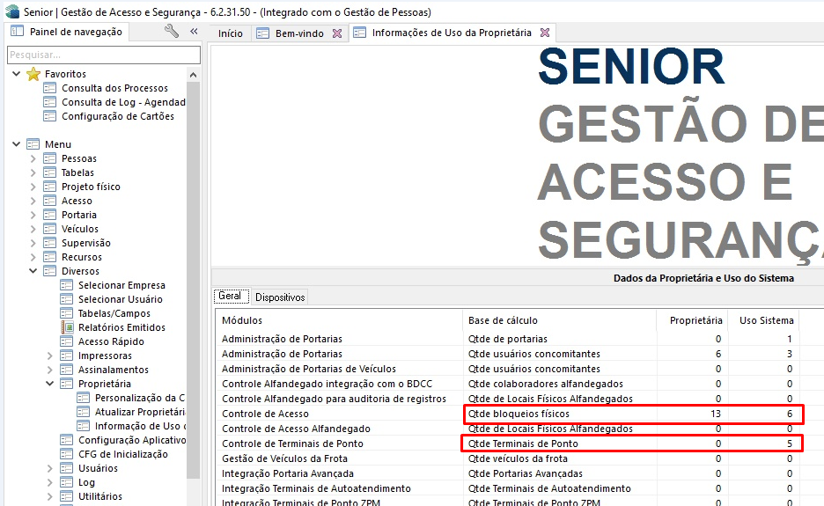This screenshot has width=824, height=506.
Task: Open Consulta dos Processos favorite
Action: (x=114, y=88)
